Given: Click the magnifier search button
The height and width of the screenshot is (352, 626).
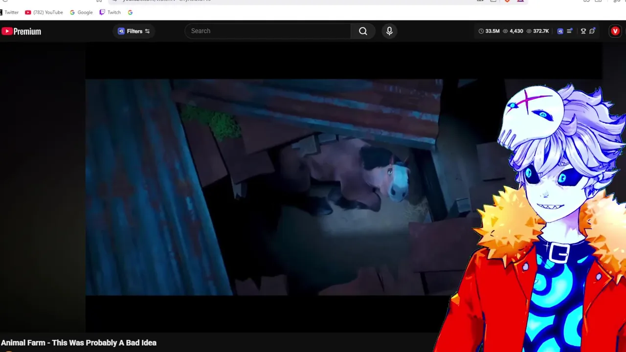Looking at the screenshot, I should (363, 31).
